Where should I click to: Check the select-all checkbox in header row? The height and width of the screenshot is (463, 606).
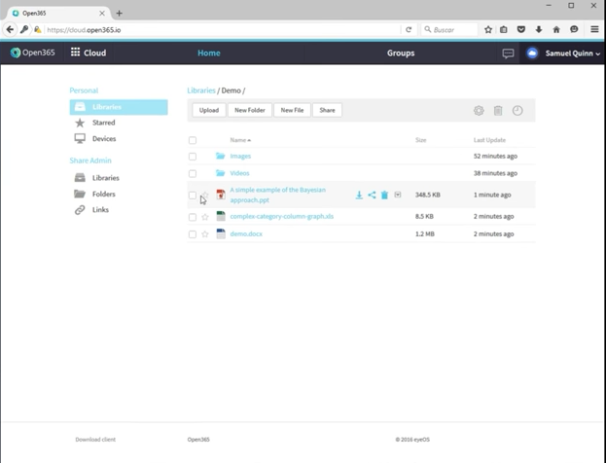193,140
